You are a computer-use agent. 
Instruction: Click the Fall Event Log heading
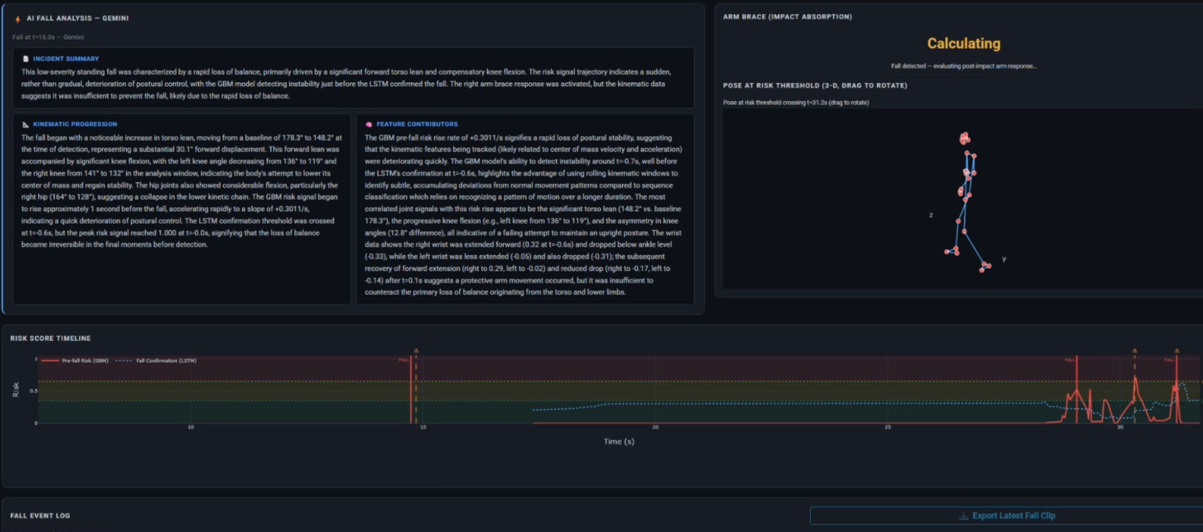[40, 516]
